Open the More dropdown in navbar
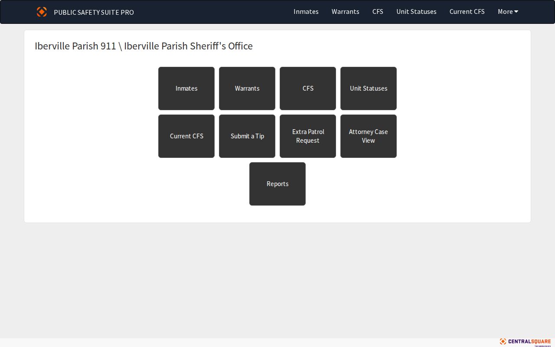Viewport: 555px width, 347px height. coord(508,12)
